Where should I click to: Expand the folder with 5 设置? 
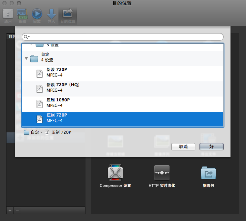32,44
